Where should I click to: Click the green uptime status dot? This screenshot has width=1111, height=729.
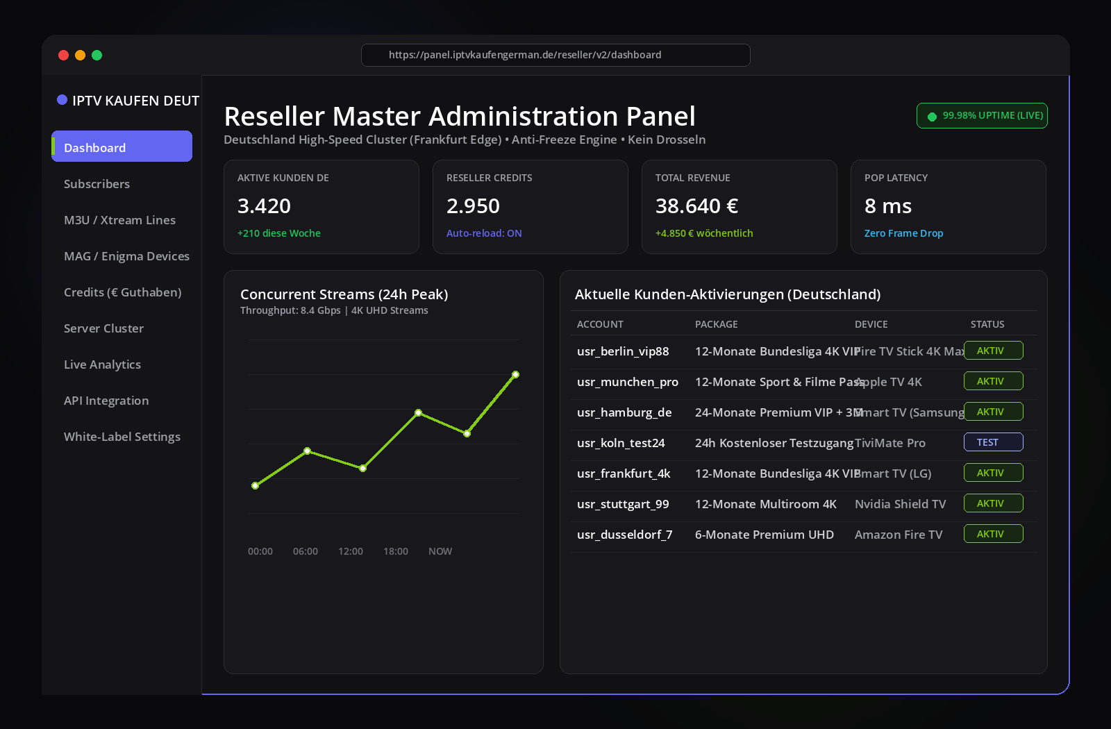[x=932, y=117]
